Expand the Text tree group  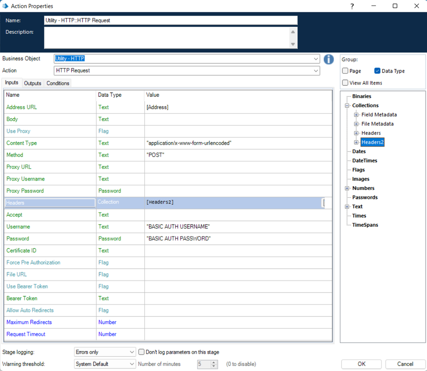[x=347, y=207]
